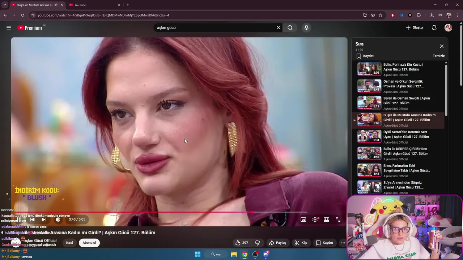Clear the queue with Temizle
This screenshot has width=463, height=260.
[439, 56]
